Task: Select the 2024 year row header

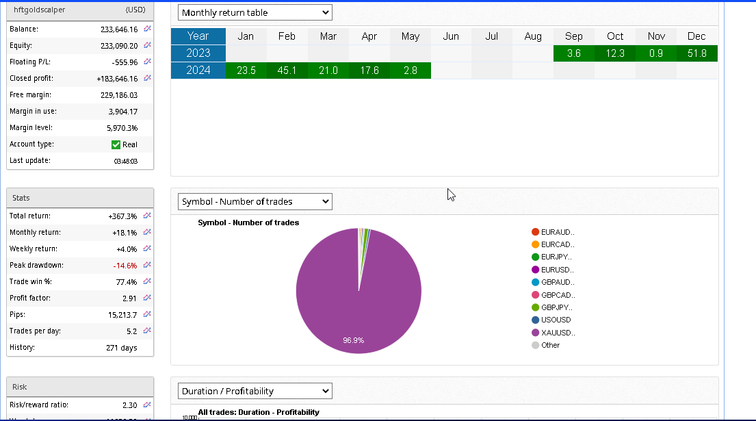Action: (x=198, y=71)
